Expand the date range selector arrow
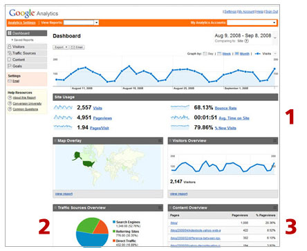The width and height of the screenshot is (307, 251). click(275, 38)
